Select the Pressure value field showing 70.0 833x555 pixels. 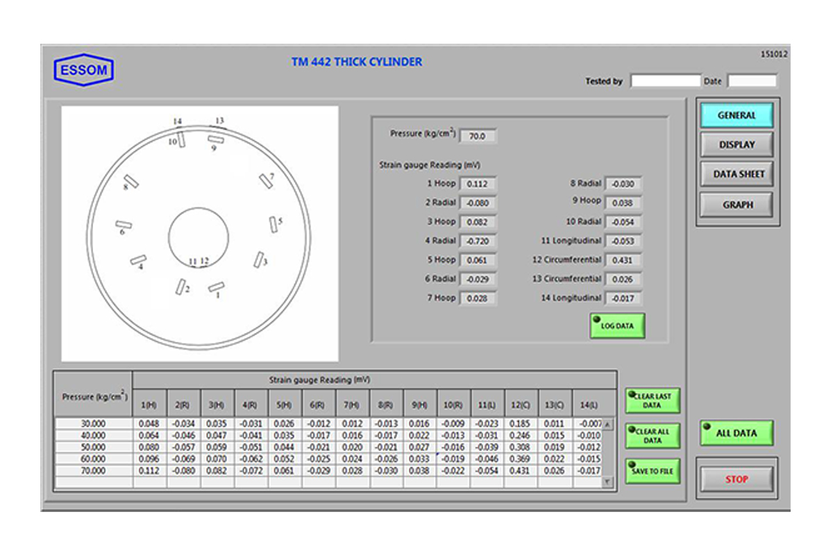click(x=478, y=137)
